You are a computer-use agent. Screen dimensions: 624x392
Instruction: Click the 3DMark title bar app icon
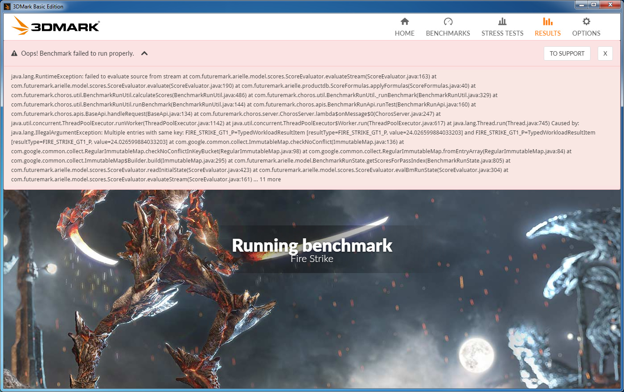[7, 7]
